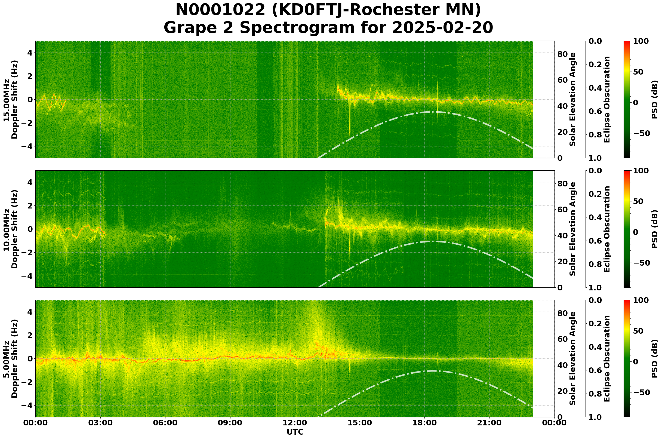This screenshot has width=662, height=439.
Task: Click the 15:00 tick on the time axis
Action: click(x=360, y=423)
